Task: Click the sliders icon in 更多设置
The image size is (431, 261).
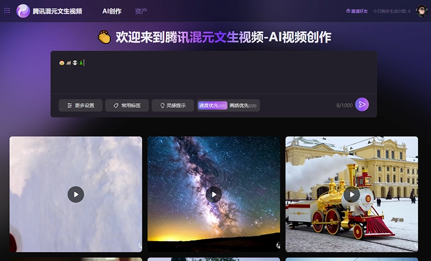Action: pyautogui.click(x=69, y=105)
